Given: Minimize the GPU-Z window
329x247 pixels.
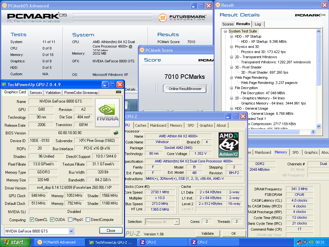Looking at the screenshot, I should (x=105, y=85).
